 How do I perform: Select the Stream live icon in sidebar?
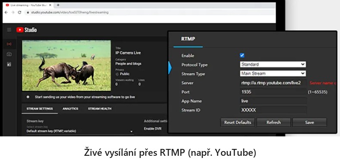(9, 44)
